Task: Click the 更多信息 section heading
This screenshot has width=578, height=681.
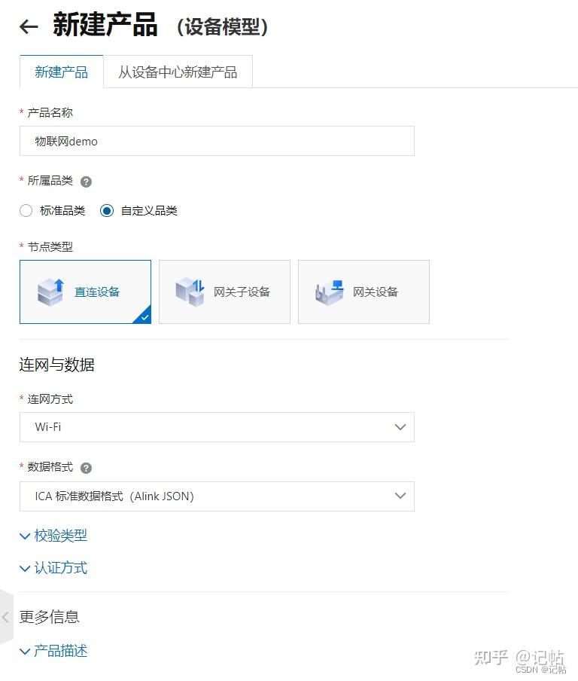Action: pos(49,617)
